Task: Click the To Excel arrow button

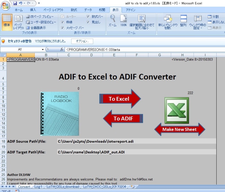Action: point(120,99)
